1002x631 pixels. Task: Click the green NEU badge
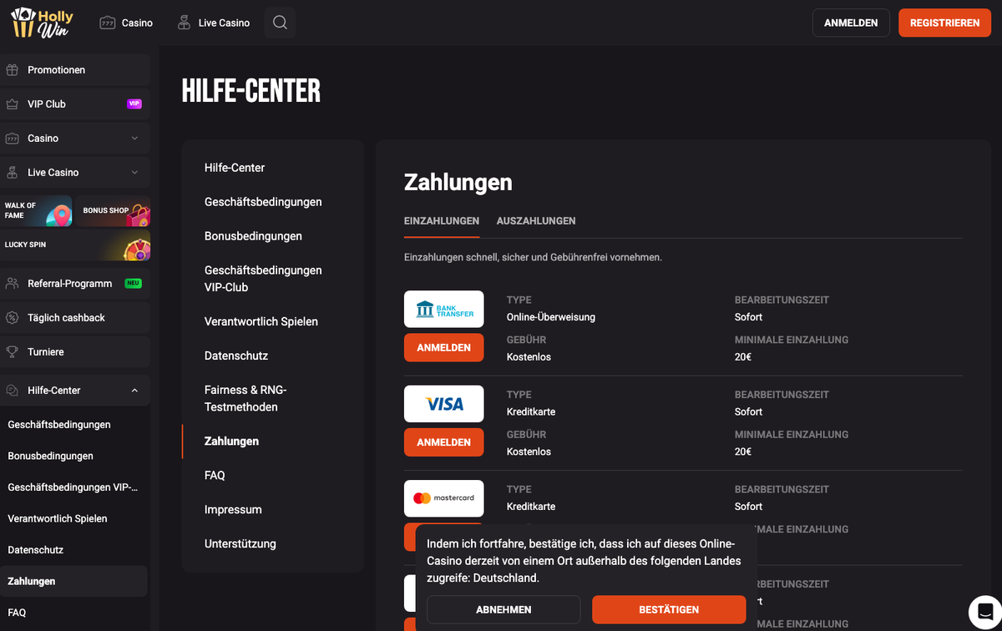[x=133, y=284]
